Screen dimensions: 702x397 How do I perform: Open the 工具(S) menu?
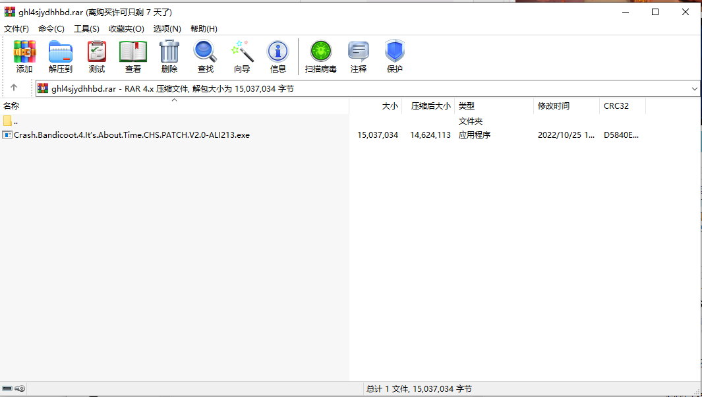point(86,28)
